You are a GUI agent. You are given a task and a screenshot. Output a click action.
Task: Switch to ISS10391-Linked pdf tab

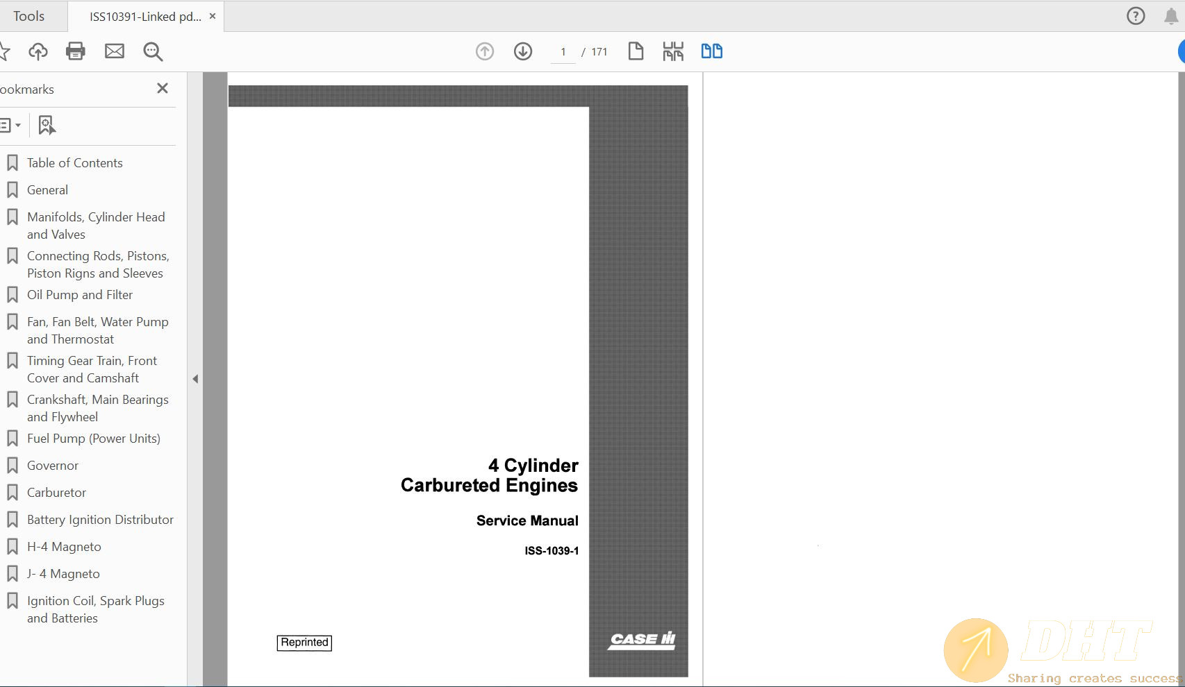(145, 17)
